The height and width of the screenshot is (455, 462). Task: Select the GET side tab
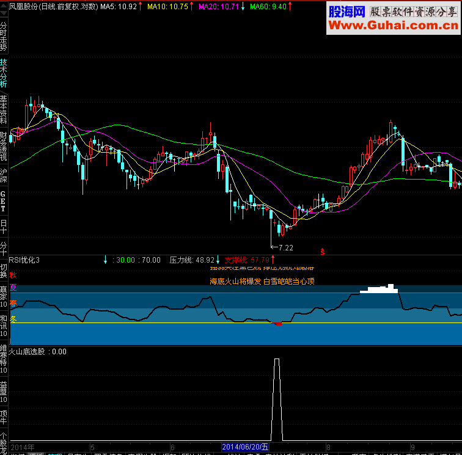pos(3,202)
